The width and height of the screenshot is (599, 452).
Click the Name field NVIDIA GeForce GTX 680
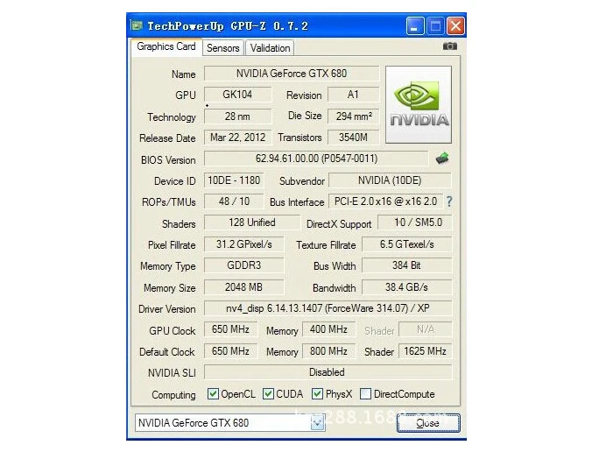point(292,74)
